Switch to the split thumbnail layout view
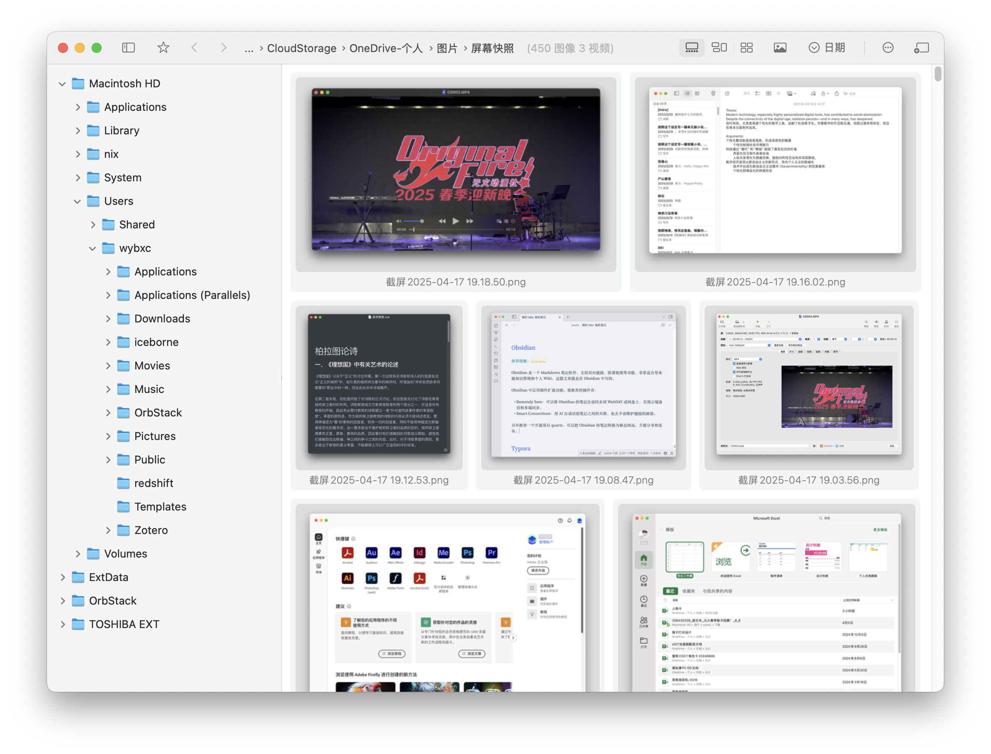This screenshot has height=754, width=991. [x=719, y=47]
